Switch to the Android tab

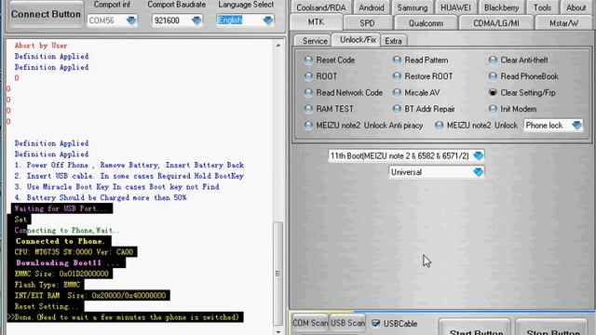(x=372, y=7)
